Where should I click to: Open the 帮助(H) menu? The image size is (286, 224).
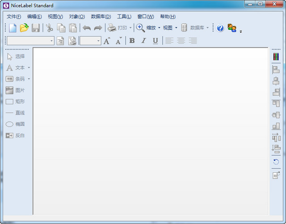tap(168, 16)
